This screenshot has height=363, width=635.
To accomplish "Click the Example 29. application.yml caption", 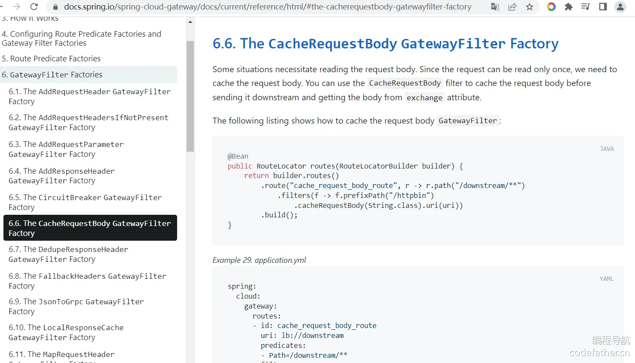I will coord(259,260).
